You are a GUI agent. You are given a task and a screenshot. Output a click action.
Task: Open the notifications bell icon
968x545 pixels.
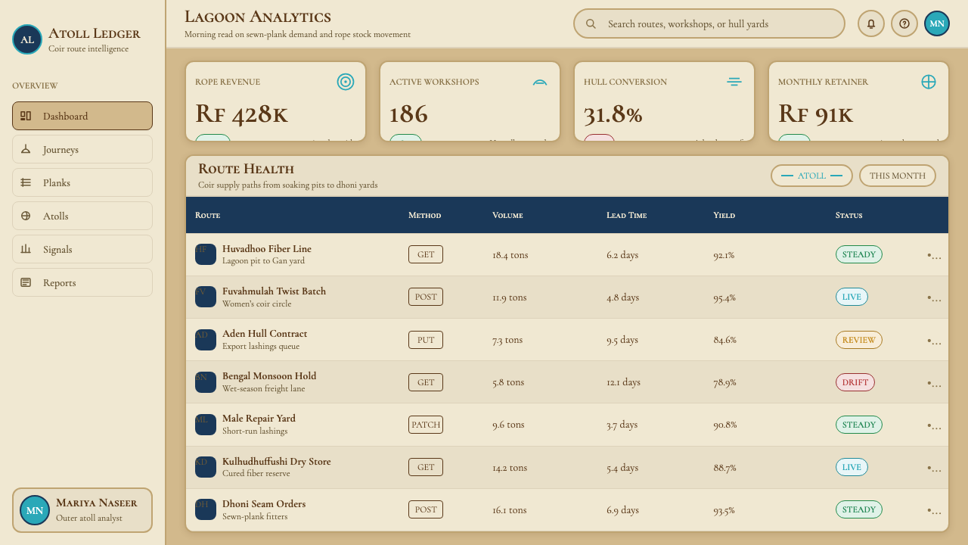click(x=871, y=23)
